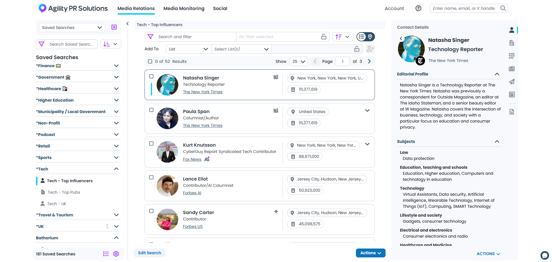Image resolution: width=552 pixels, height=262 pixels.
Task: Open the ACTIONS menu in Contact Details
Action: (488, 254)
